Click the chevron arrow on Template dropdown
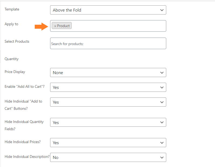Image resolution: width=215 pixels, height=167 pixels. click(162, 10)
